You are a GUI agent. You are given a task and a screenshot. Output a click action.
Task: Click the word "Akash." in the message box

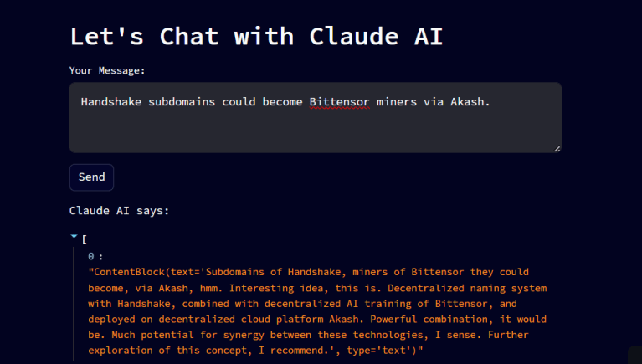(x=469, y=102)
